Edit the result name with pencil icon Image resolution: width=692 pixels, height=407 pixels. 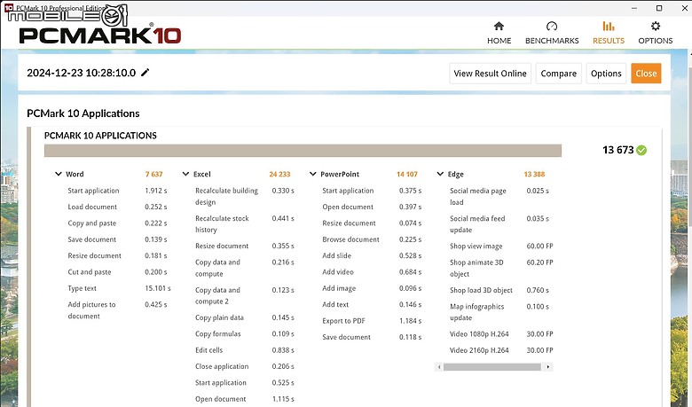[x=145, y=73]
